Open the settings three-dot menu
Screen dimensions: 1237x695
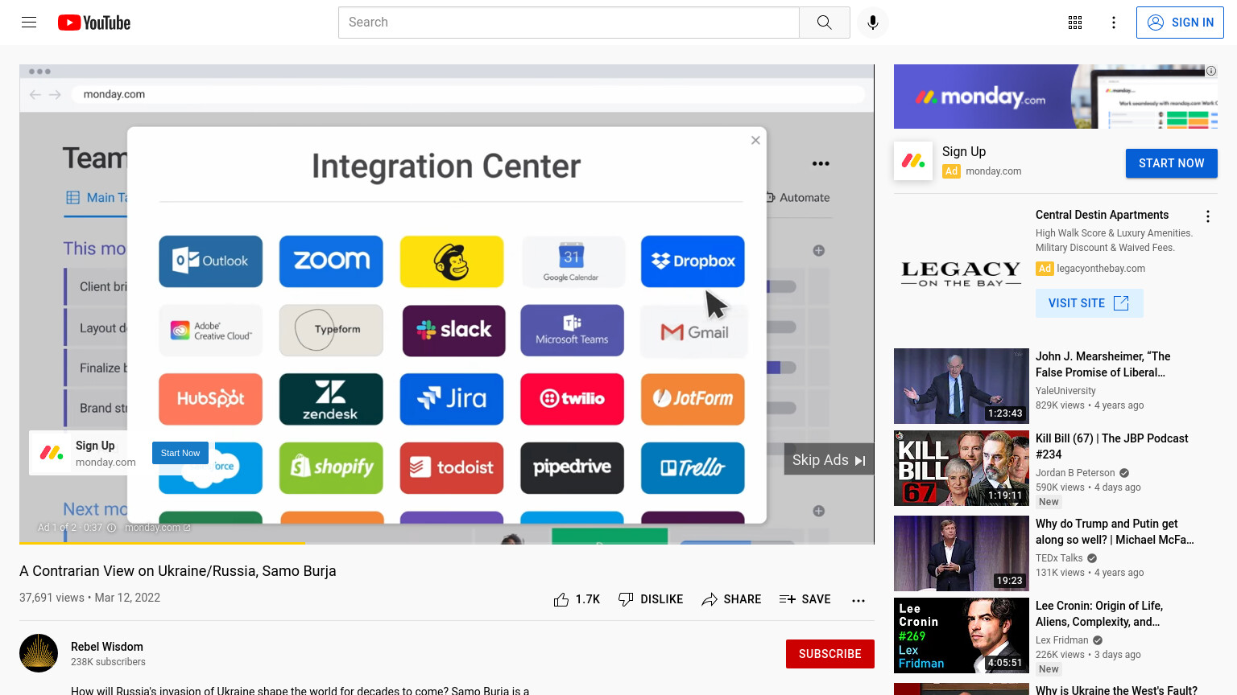pos(1114,23)
